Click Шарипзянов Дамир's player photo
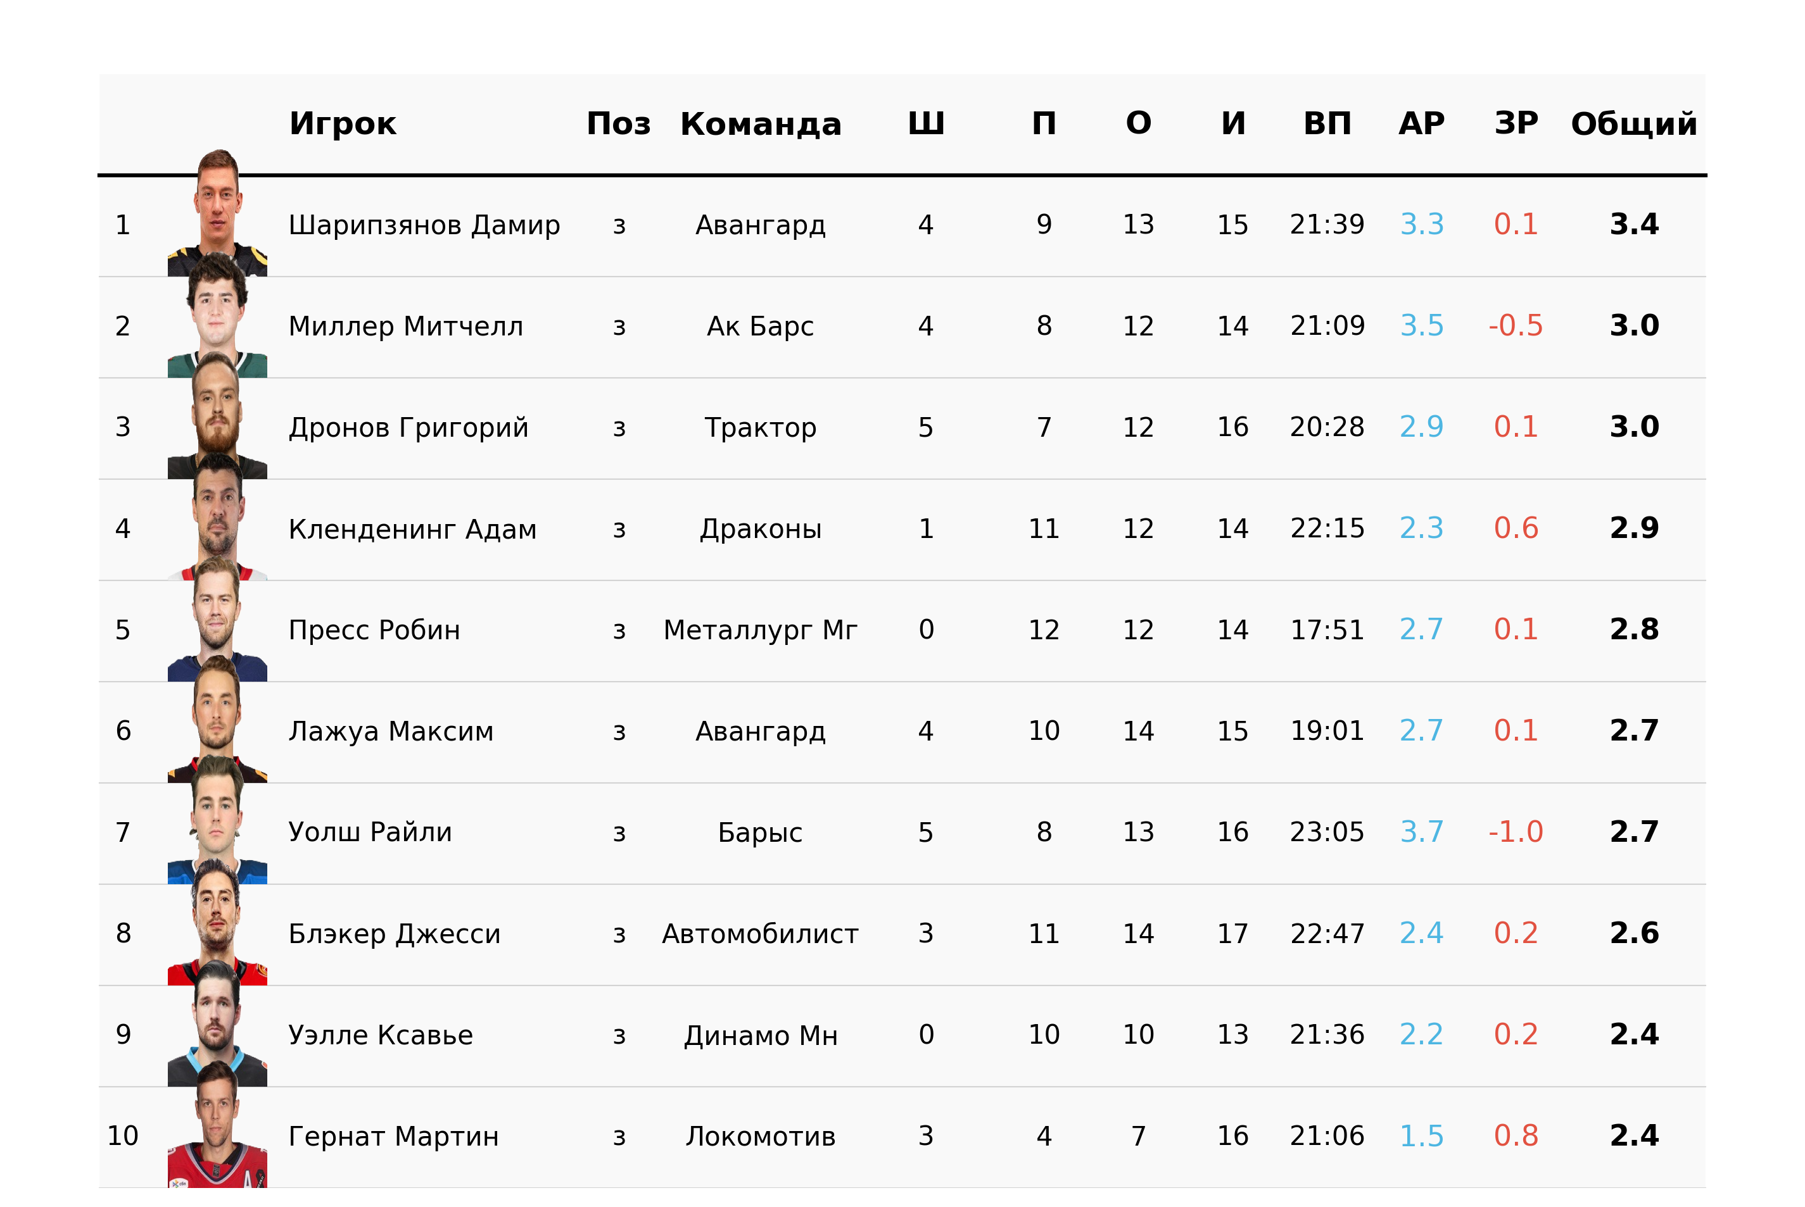This screenshot has height=1207, width=1805. click(x=217, y=213)
